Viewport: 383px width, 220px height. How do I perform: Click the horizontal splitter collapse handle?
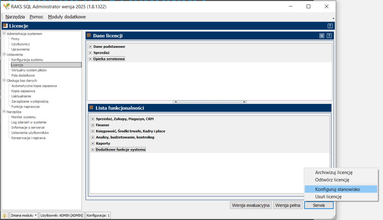(x=210, y=102)
